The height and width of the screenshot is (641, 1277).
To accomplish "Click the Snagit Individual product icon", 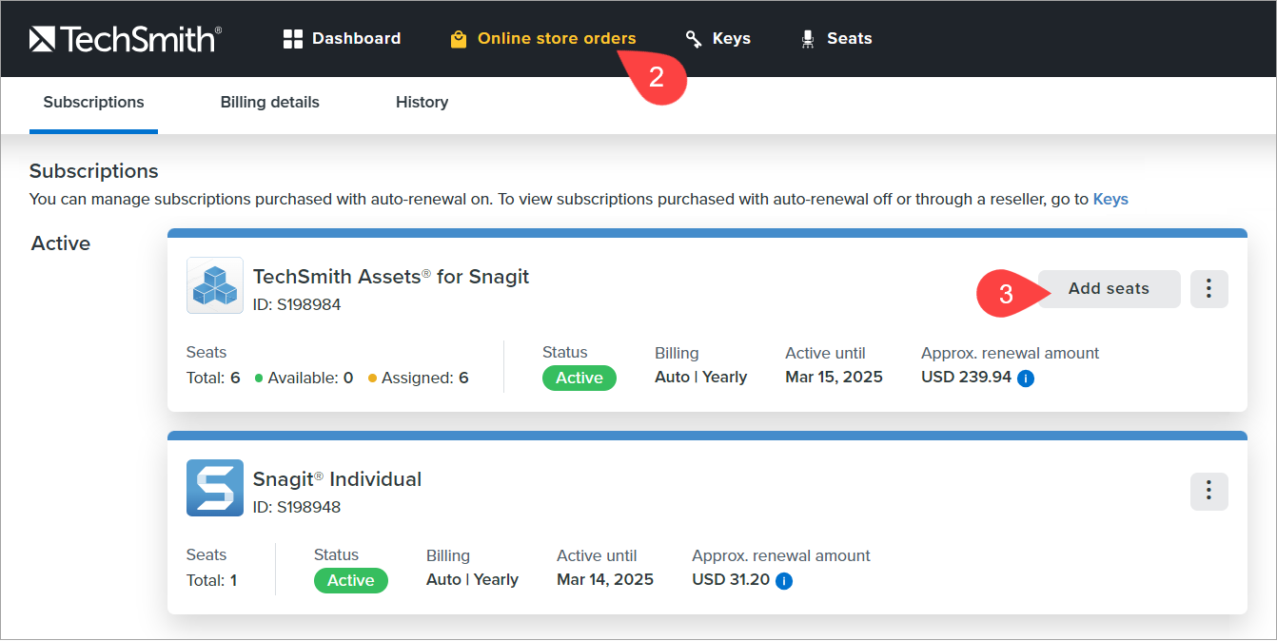I will pyautogui.click(x=215, y=488).
